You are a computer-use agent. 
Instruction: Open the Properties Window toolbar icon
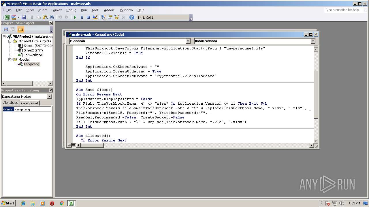(110, 18)
